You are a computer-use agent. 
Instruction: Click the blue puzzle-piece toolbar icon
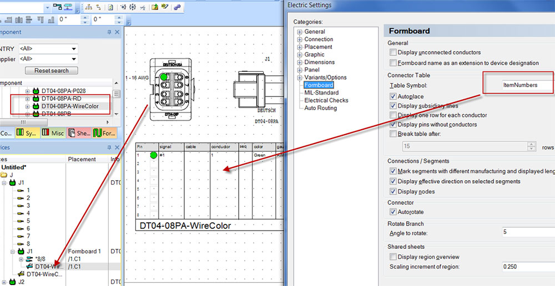click(177, 7)
